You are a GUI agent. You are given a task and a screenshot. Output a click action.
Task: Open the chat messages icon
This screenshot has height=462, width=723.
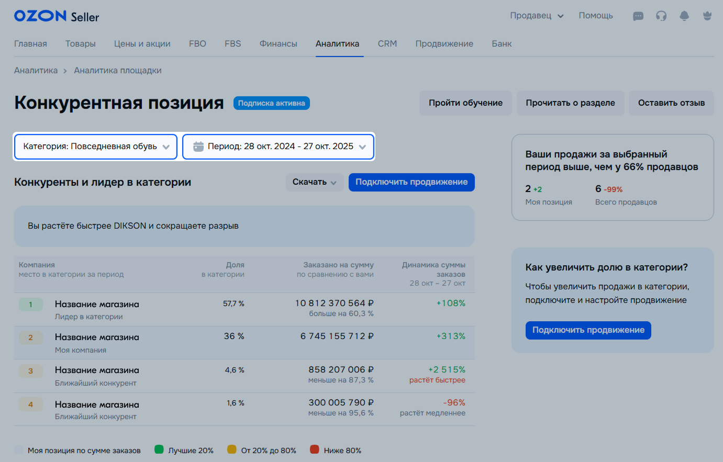(638, 16)
